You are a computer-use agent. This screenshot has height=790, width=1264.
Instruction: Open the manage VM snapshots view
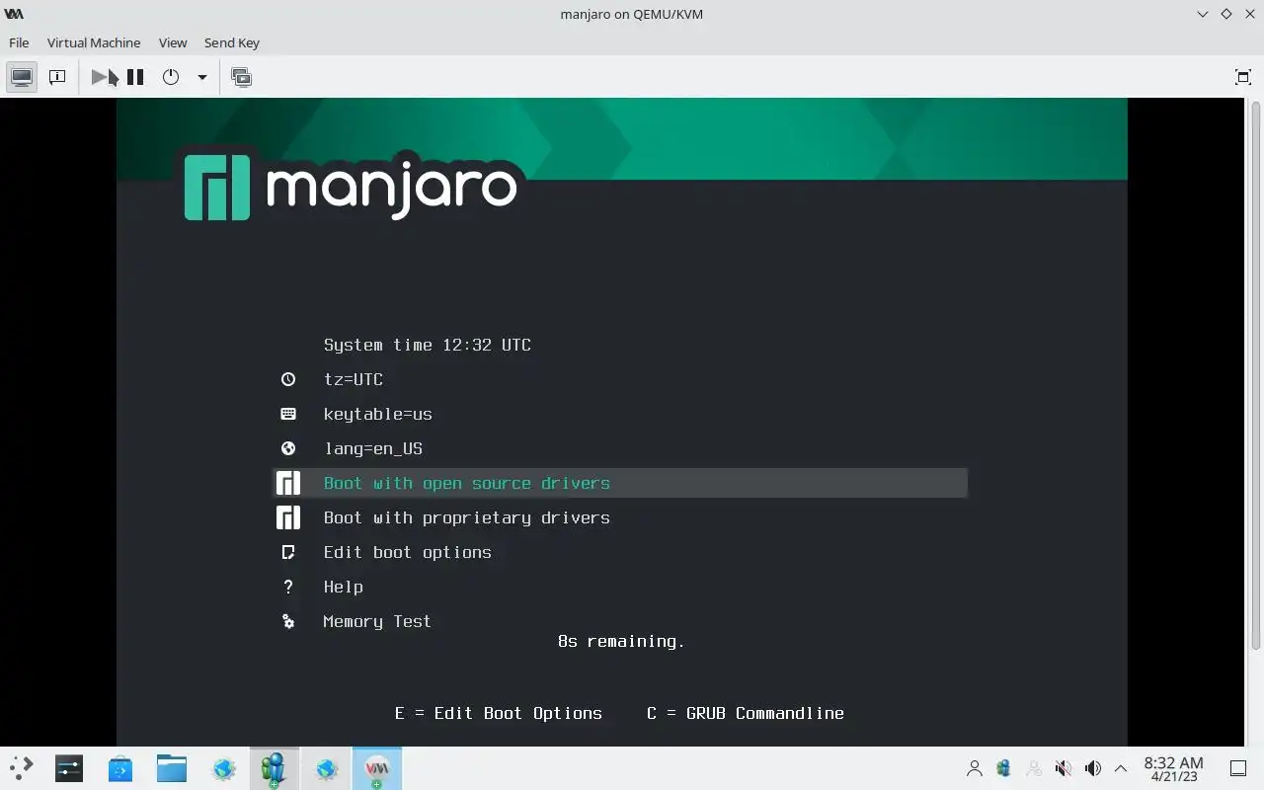tap(241, 77)
